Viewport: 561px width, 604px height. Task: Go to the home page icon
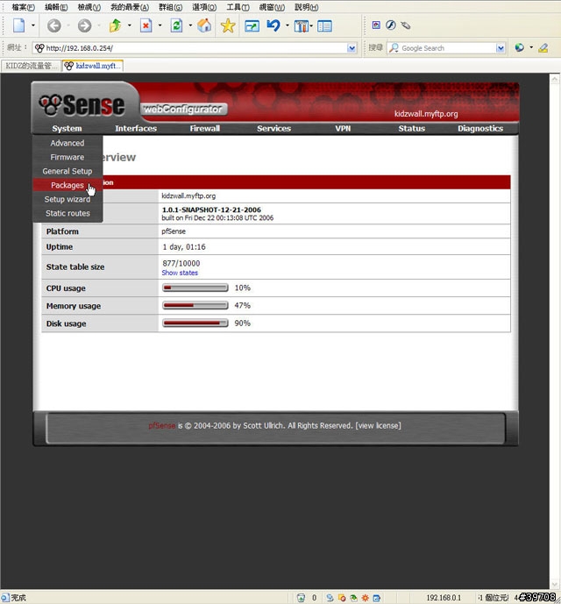click(204, 25)
